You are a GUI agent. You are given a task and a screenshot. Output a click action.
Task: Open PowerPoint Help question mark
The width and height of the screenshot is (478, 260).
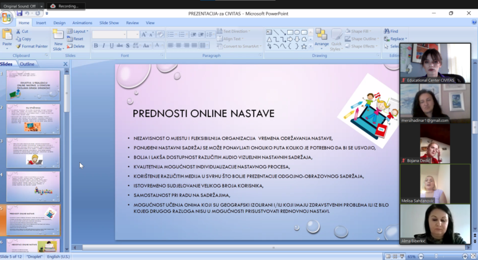pos(474,22)
